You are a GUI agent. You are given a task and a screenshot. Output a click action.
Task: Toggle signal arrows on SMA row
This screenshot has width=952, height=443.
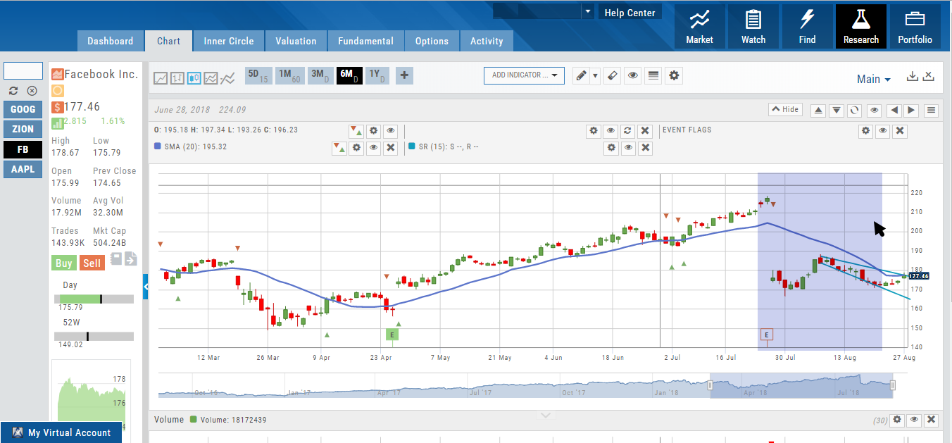(x=339, y=147)
